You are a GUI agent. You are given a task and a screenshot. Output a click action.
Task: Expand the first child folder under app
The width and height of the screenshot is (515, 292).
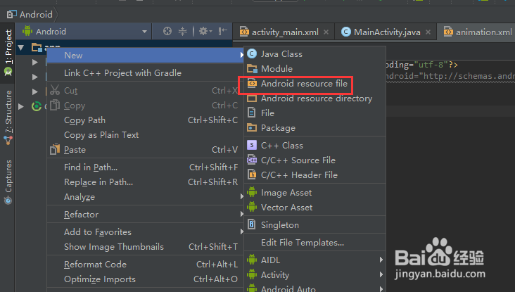click(x=34, y=62)
